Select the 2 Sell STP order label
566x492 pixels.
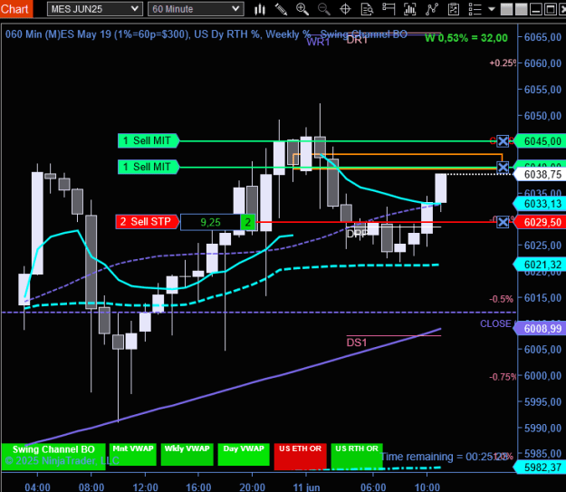coord(148,222)
